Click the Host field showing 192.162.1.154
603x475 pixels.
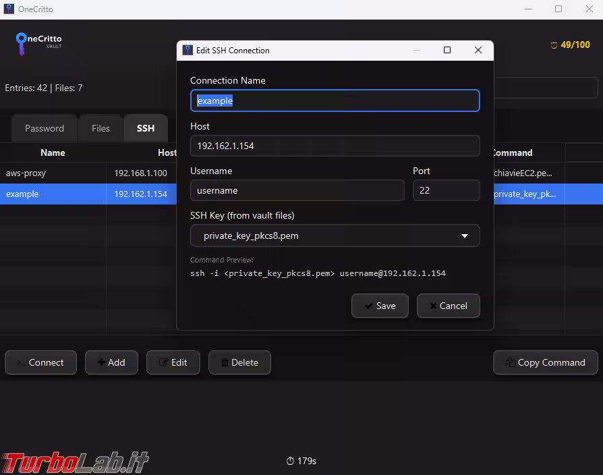click(335, 146)
